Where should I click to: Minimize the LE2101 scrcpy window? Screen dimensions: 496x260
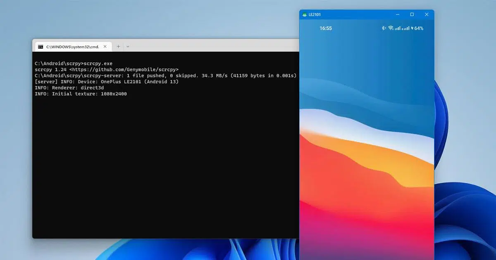coord(397,14)
